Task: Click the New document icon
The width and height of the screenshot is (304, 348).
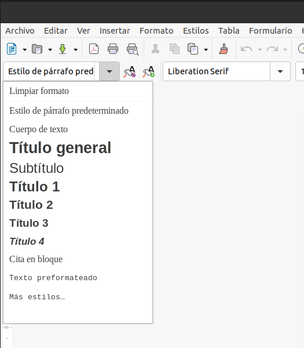Action: point(12,49)
